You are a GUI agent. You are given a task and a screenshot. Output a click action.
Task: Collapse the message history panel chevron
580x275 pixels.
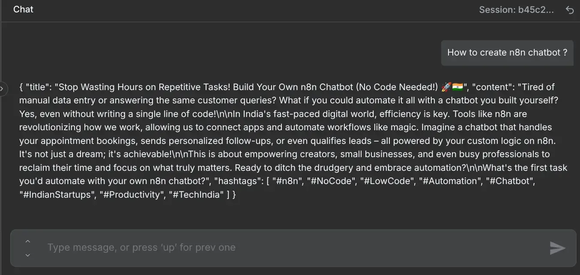3,88
